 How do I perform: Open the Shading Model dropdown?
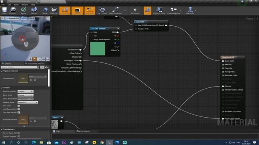28,102
